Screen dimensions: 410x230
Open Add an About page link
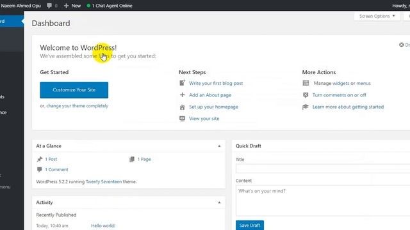pos(210,95)
